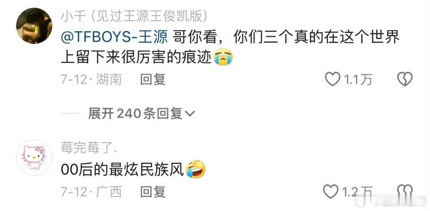Open the 莓完莓了. username
The image size is (430, 211).
[89, 149]
